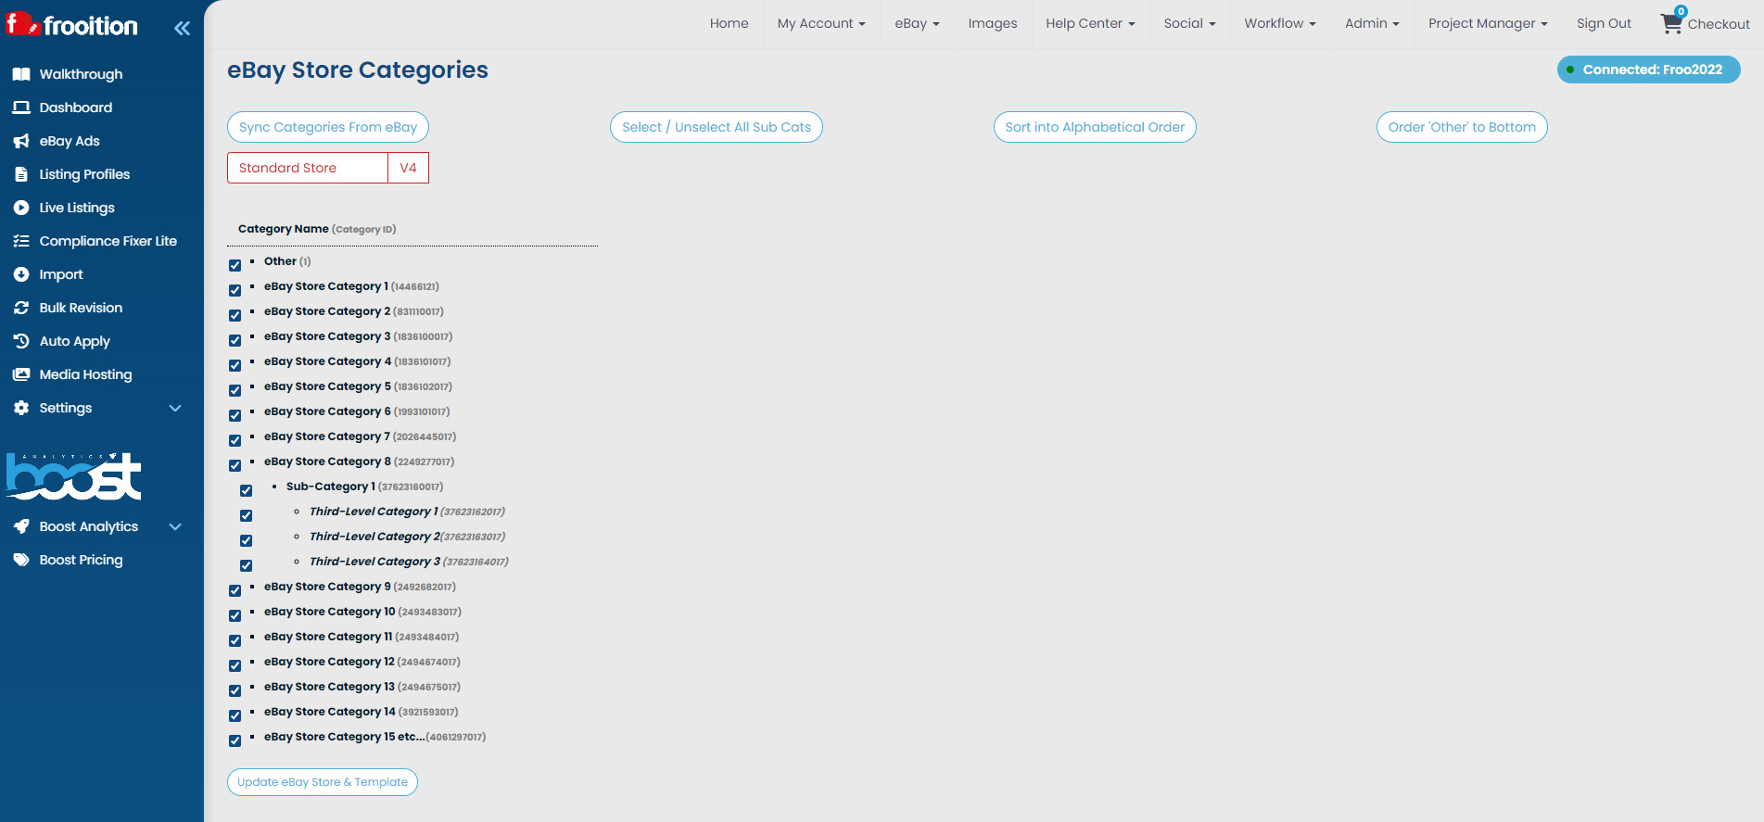1764x822 pixels.
Task: Open the Help Center dropdown
Action: point(1090,23)
